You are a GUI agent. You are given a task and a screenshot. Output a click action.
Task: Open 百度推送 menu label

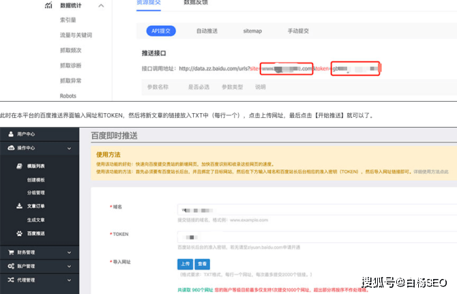click(36, 233)
